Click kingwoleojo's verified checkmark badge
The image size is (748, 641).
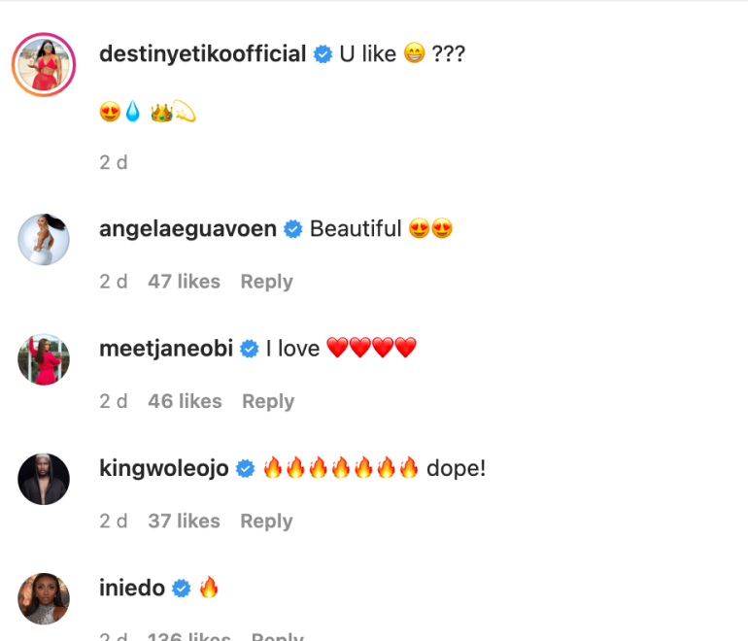(x=246, y=469)
